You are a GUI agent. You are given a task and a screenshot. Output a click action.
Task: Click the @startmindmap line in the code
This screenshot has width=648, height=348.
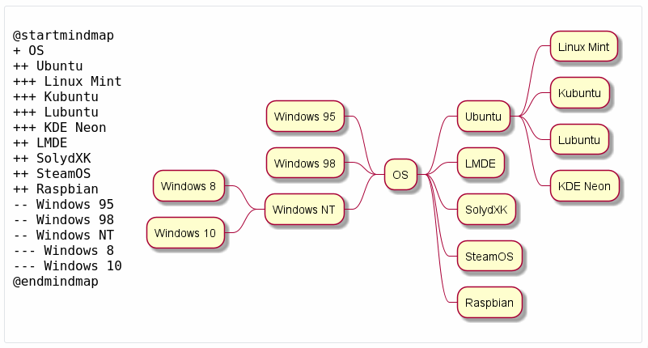click(x=63, y=35)
